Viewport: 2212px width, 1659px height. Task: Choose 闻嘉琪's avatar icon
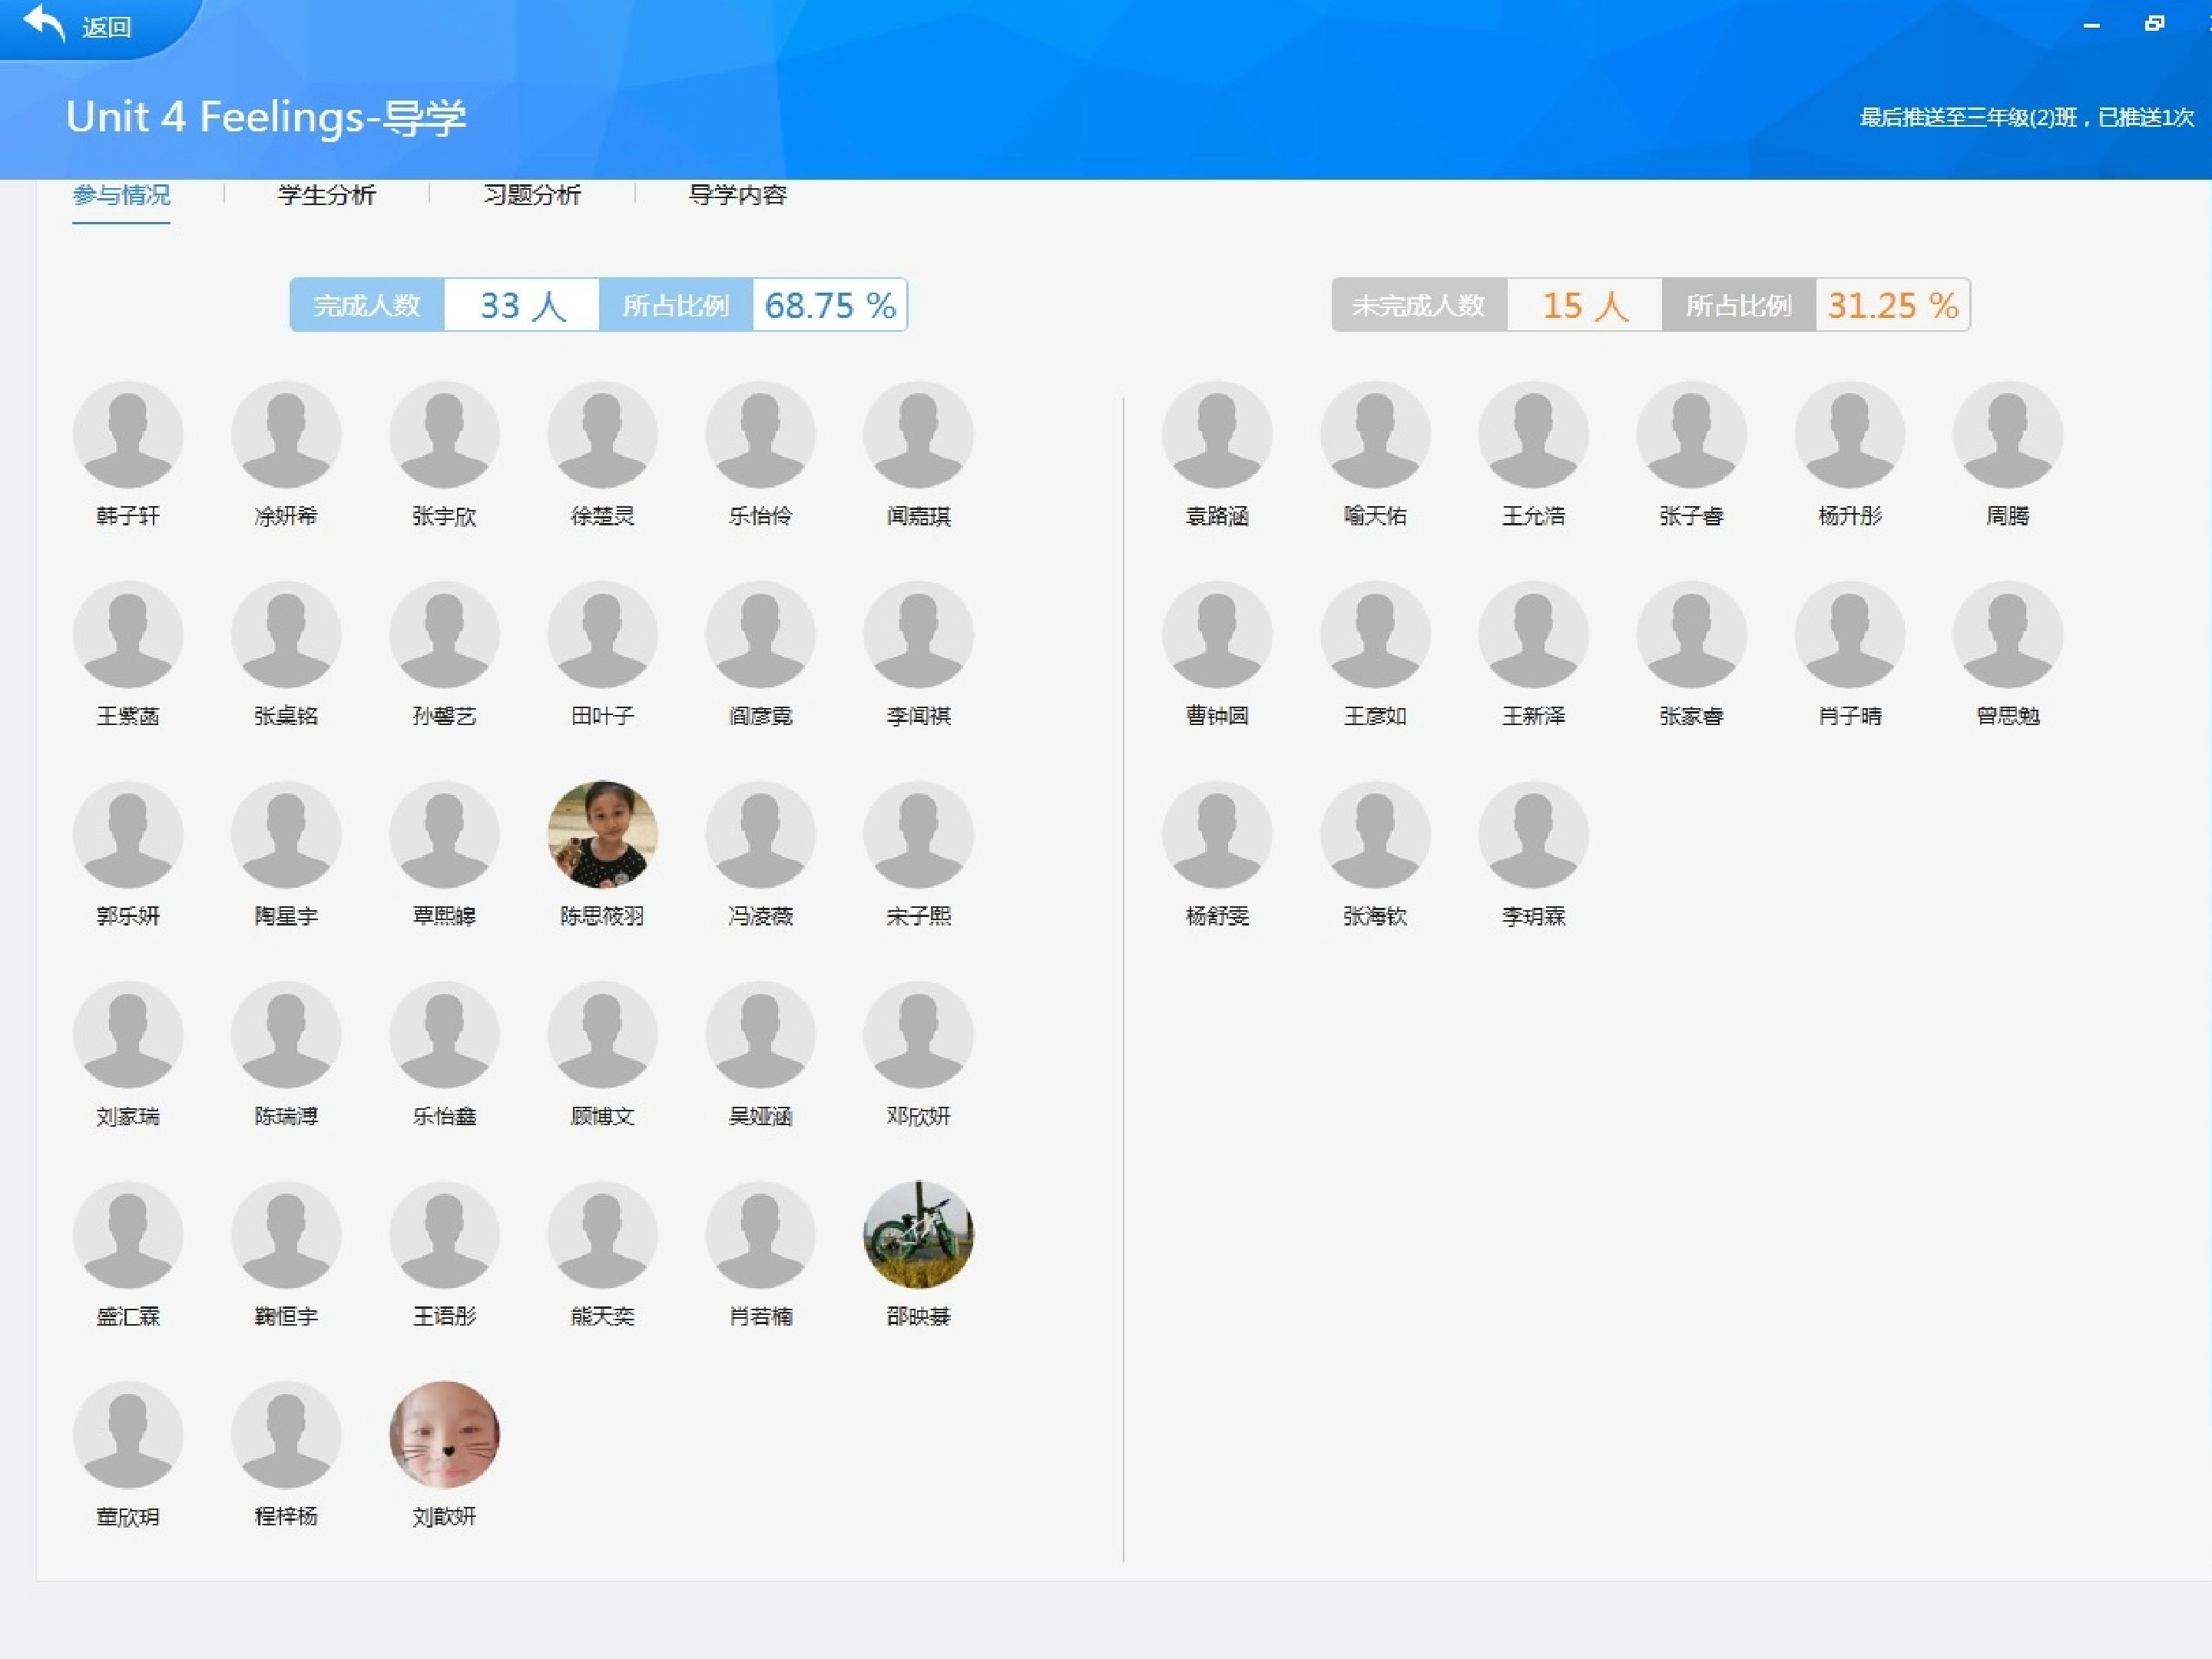918,434
